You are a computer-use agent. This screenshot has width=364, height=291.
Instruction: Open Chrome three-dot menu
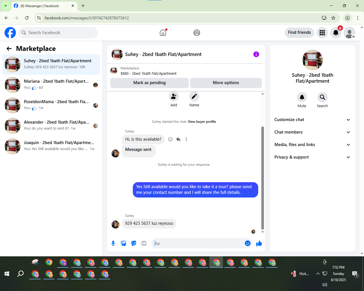(x=358, y=18)
